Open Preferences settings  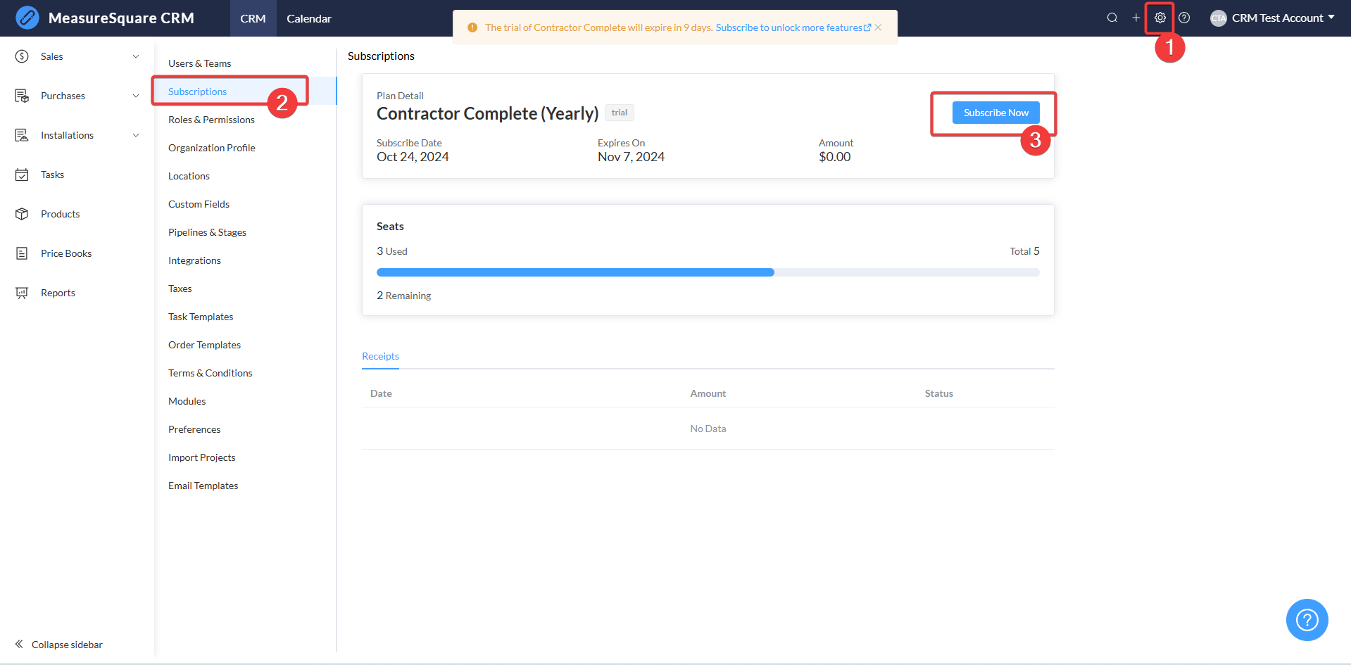(x=194, y=429)
